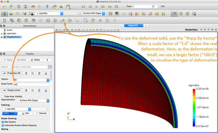Open the sigmaEq Coloring dropdown in Properties

point(17,109)
